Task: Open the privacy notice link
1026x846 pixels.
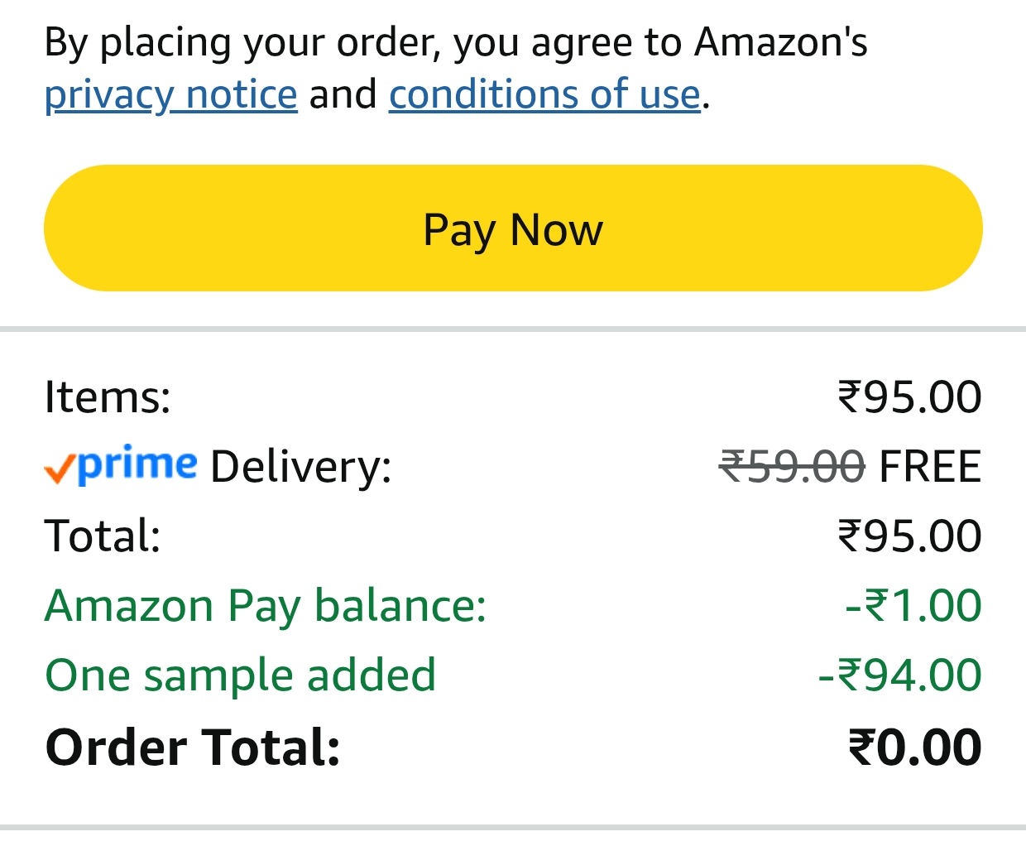Action: click(170, 94)
